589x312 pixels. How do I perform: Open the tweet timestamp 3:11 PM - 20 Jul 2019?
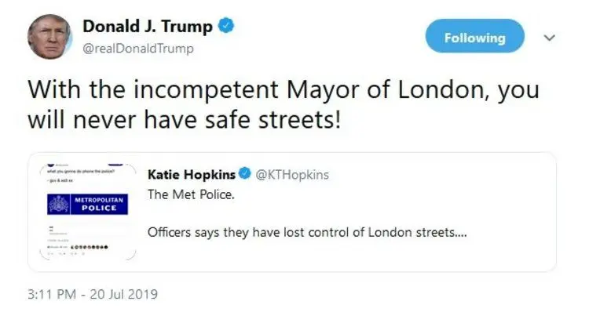(x=93, y=294)
